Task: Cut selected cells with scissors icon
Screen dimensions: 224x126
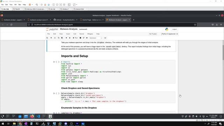Action: pyautogui.click(x=55, y=38)
